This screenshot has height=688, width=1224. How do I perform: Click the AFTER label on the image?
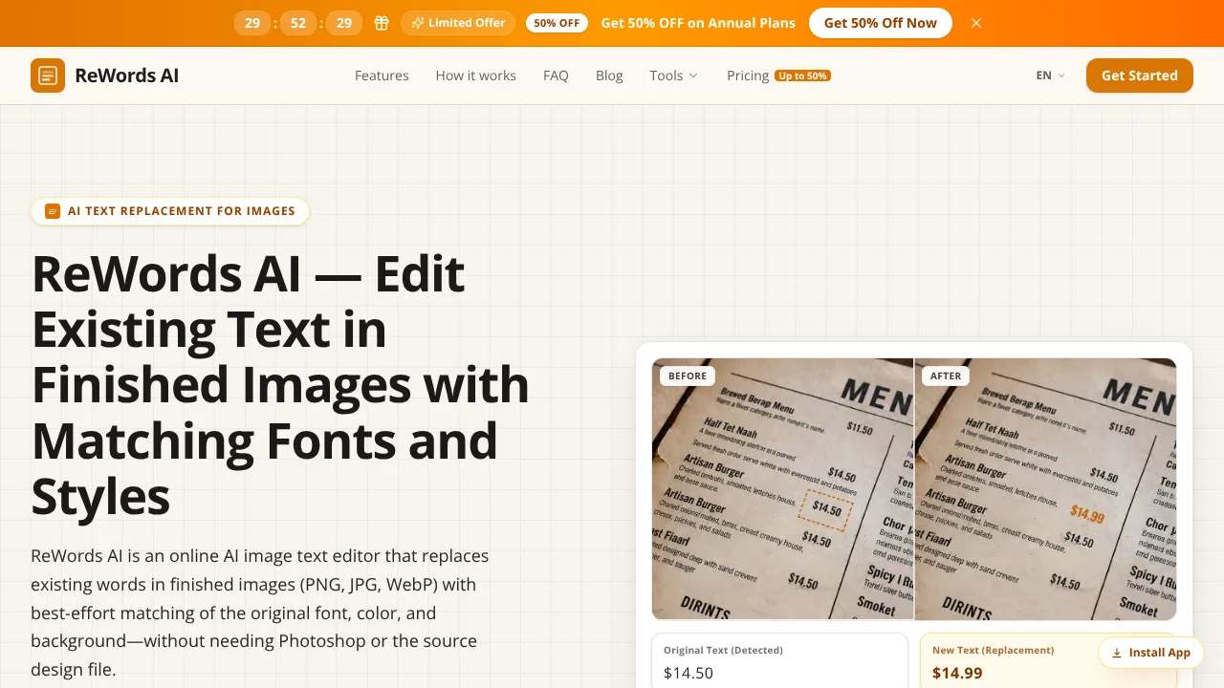pos(946,376)
